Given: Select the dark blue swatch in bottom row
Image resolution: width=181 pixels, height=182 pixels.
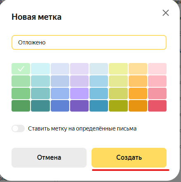Looking at the screenshot, I should pyautogui.click(x=60, y=106).
